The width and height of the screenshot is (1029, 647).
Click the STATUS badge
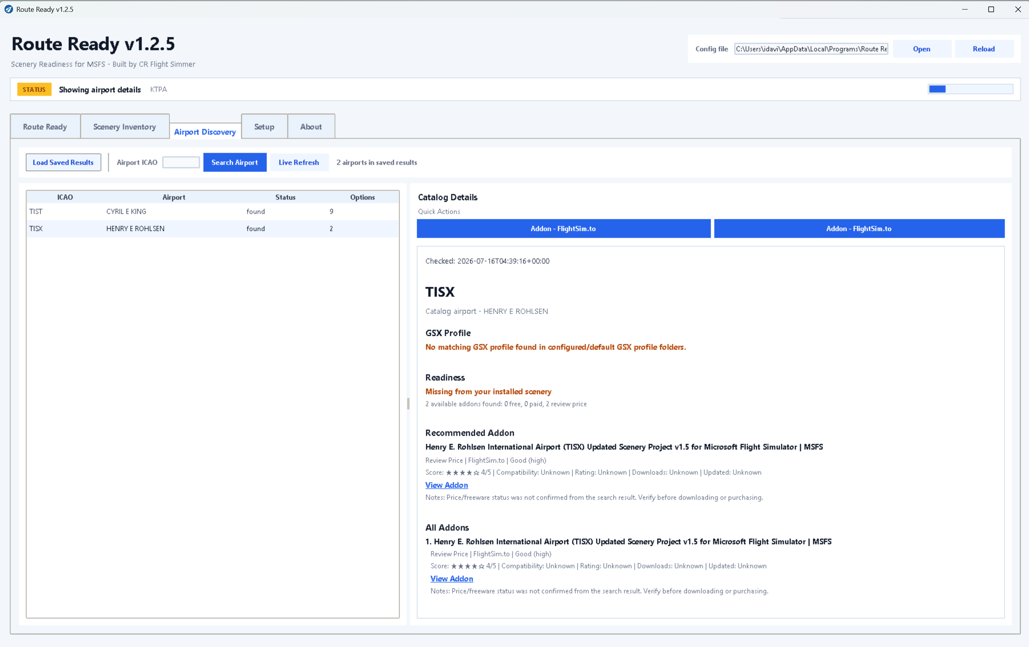(x=34, y=89)
